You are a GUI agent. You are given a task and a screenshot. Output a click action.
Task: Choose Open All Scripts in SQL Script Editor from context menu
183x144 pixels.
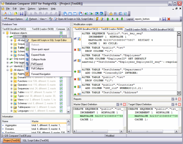[48, 40]
